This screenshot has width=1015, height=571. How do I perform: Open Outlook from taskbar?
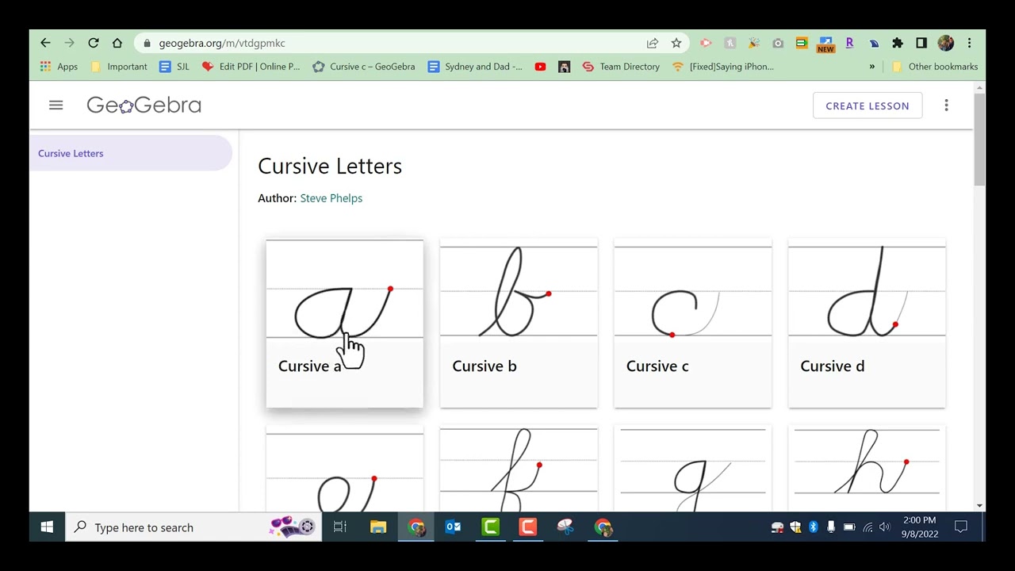click(453, 527)
